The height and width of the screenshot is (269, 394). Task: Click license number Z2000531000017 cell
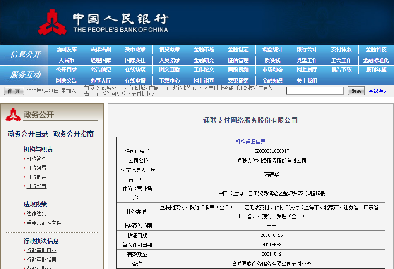[271, 151]
